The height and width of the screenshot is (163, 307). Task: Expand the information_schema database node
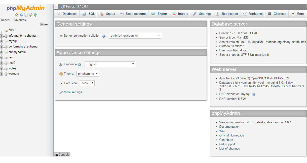[2, 36]
